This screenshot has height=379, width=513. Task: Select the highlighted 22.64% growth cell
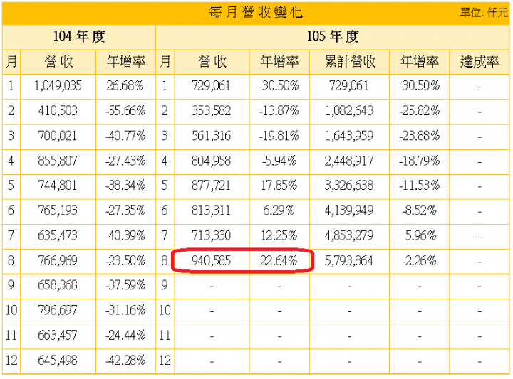point(279,261)
